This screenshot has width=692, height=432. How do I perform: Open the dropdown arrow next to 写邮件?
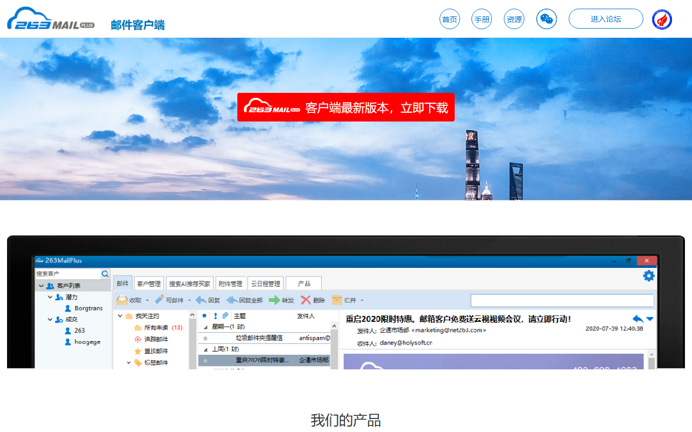point(189,300)
